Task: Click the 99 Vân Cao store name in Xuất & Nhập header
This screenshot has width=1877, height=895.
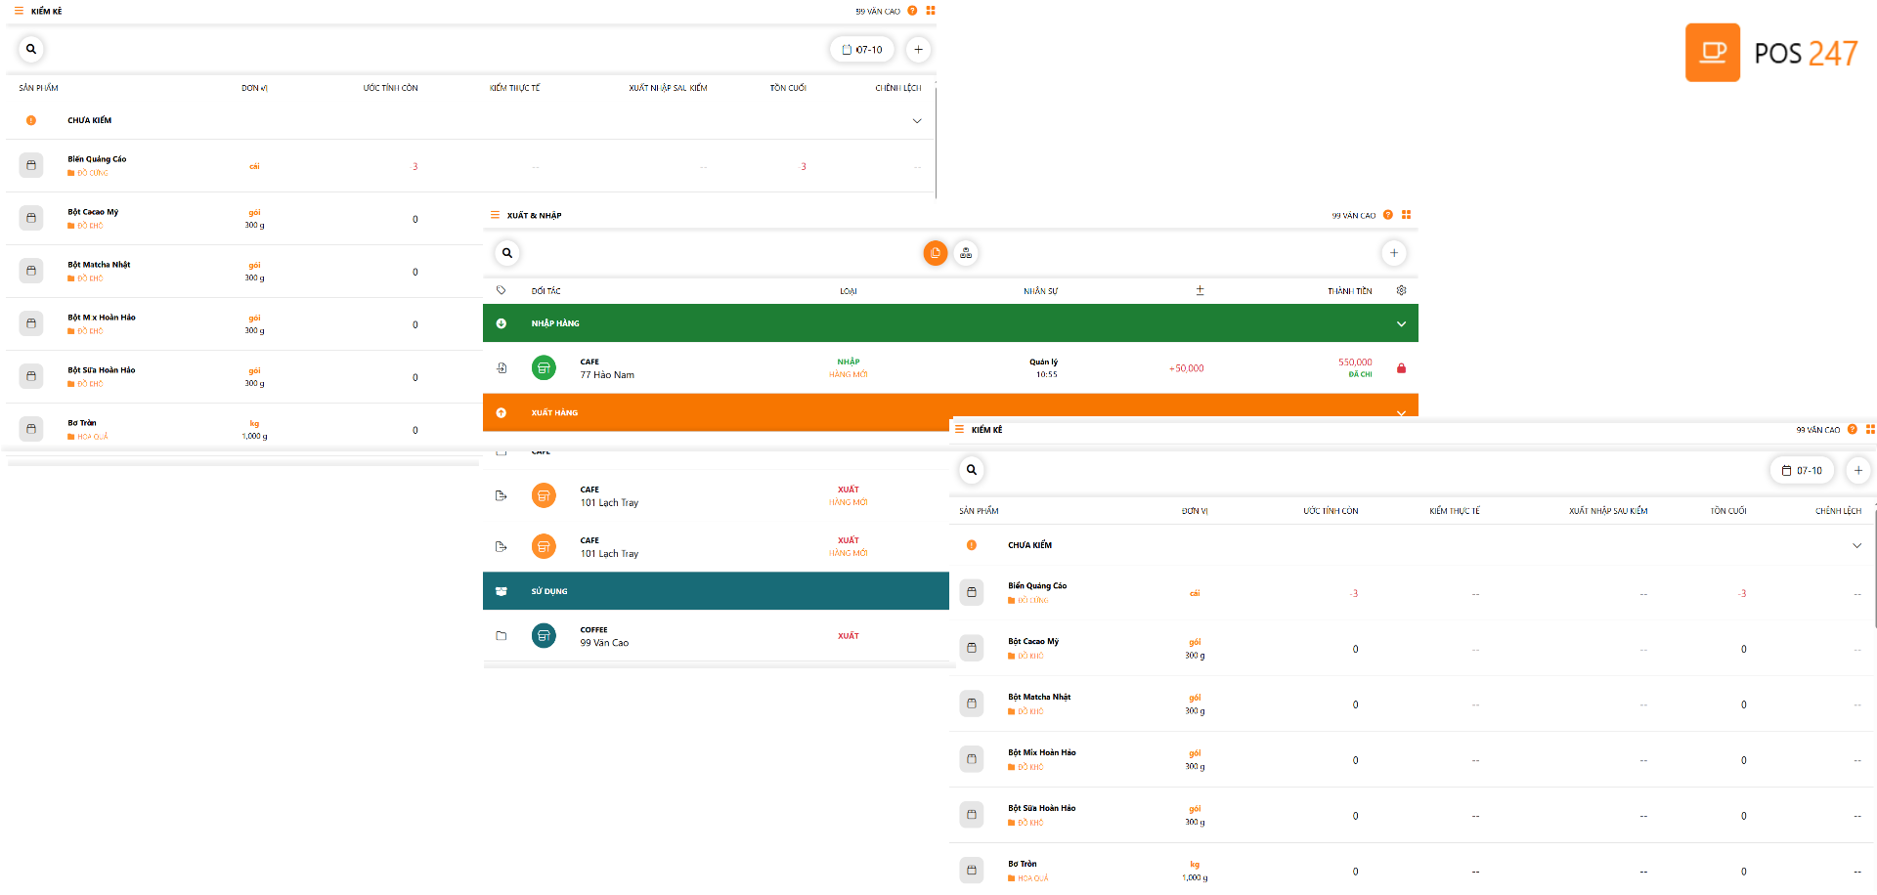Action: click(1353, 215)
